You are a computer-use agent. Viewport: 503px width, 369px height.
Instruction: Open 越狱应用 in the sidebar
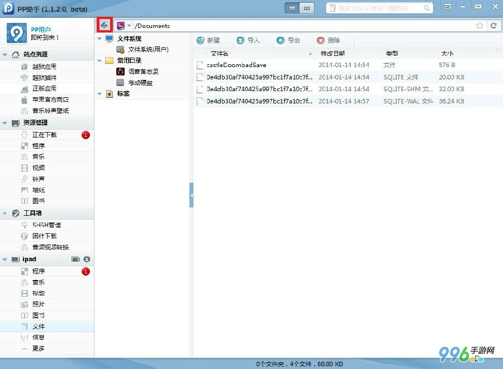(x=47, y=67)
